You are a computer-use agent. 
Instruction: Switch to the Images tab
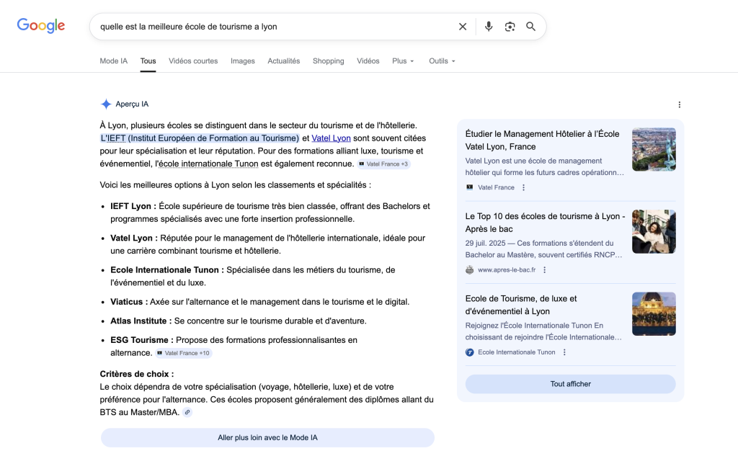242,61
